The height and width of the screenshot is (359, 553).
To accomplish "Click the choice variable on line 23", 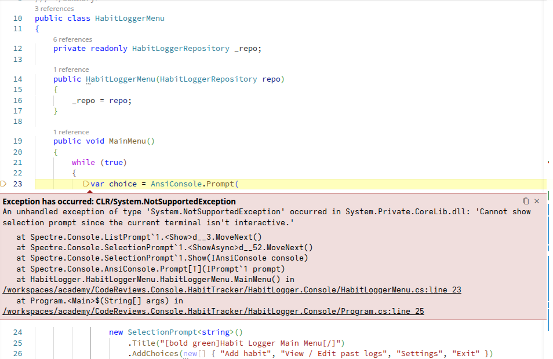I will point(123,184).
